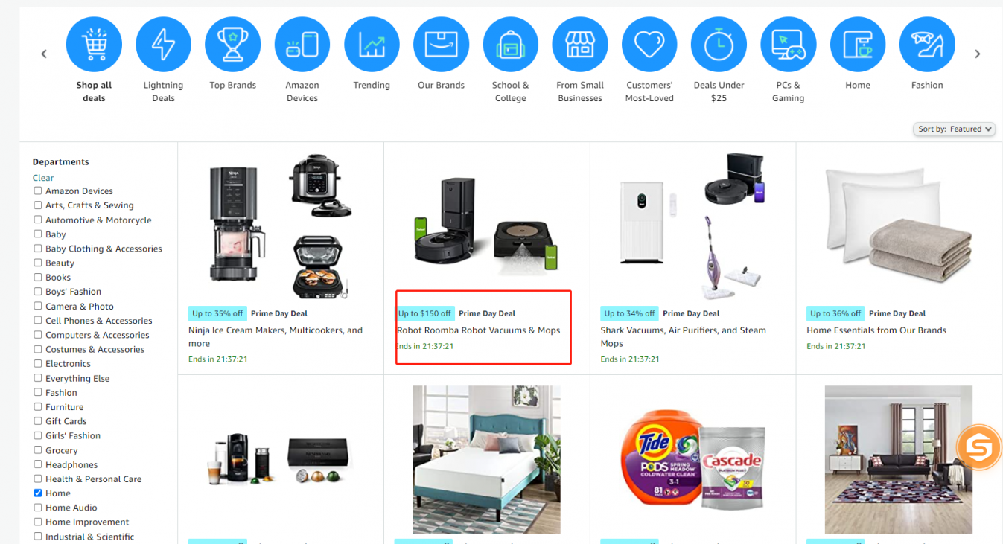Open Deals Under $25 stopwatch icon
The image size is (1003, 544).
[x=719, y=45]
